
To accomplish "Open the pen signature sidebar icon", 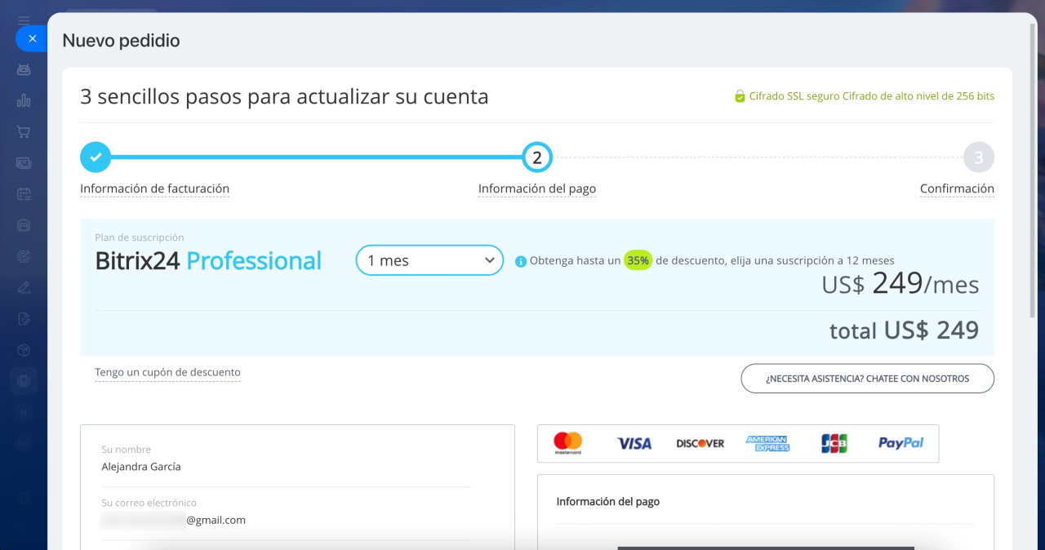I will (x=24, y=287).
